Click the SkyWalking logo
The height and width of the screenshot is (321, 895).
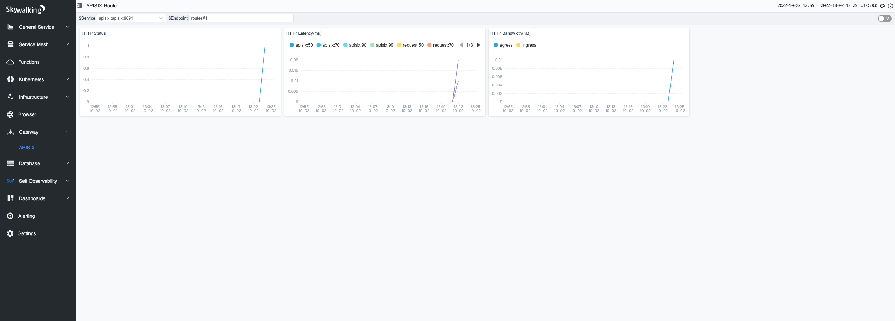click(25, 9)
